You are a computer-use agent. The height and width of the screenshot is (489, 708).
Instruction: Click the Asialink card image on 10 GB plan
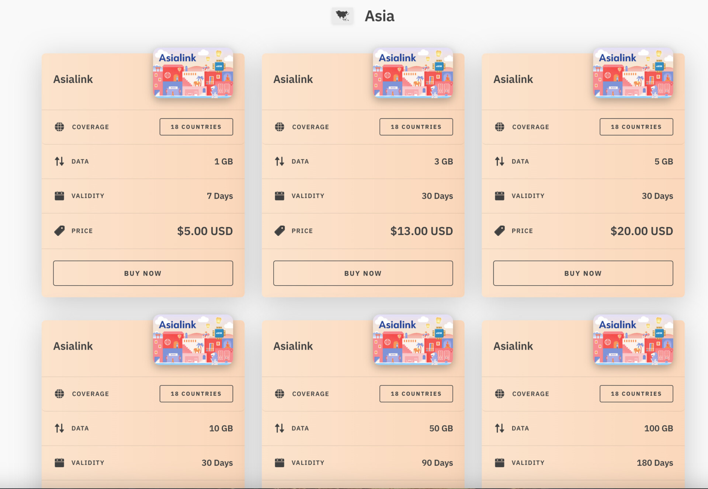point(193,339)
